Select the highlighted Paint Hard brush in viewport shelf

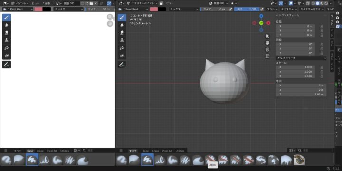click(x=147, y=160)
